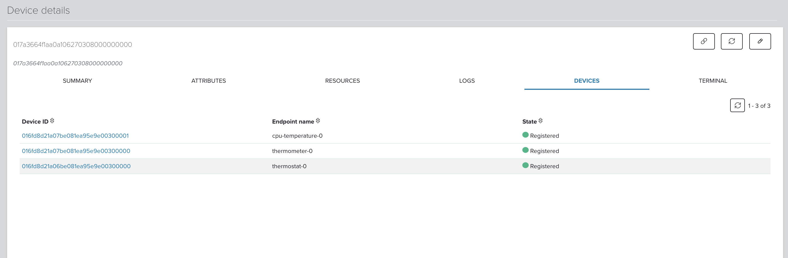
Task: Click the edit pencil icon button
Action: coord(760,41)
